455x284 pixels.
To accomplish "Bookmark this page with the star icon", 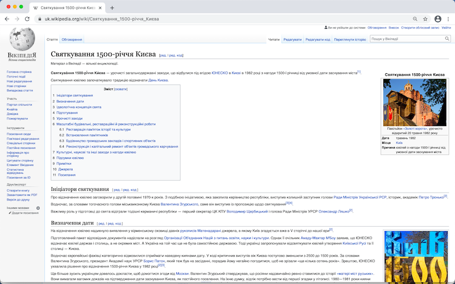I will click(425, 19).
